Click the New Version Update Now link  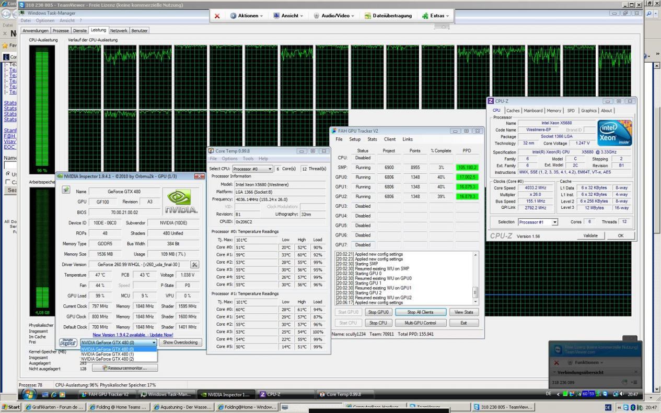133,335
